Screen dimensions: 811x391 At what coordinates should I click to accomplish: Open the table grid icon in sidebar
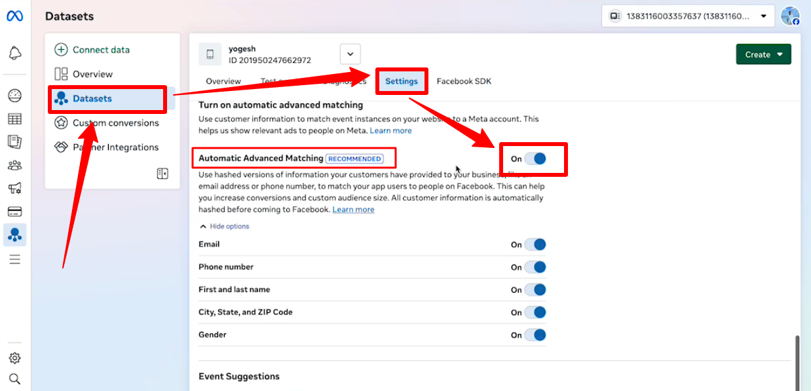[x=14, y=119]
